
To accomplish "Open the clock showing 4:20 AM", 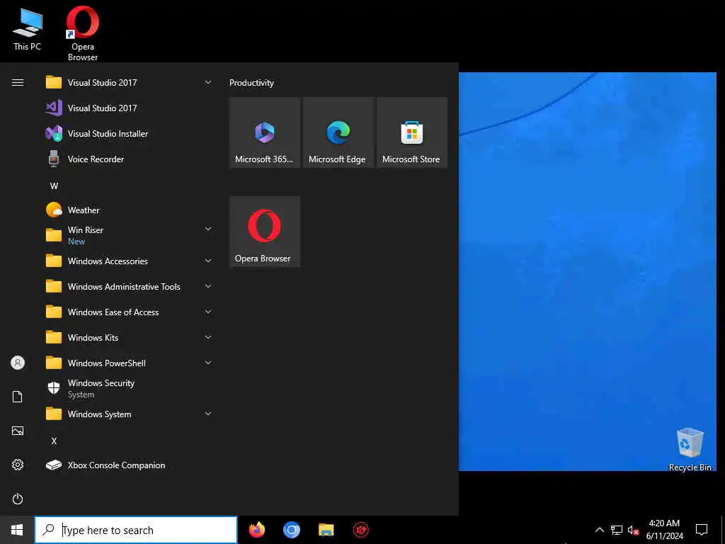I will pyautogui.click(x=664, y=530).
